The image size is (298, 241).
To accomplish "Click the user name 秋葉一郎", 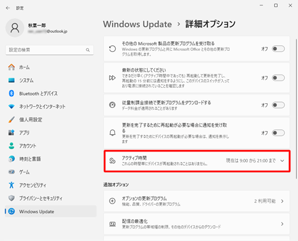I will [x=37, y=25].
